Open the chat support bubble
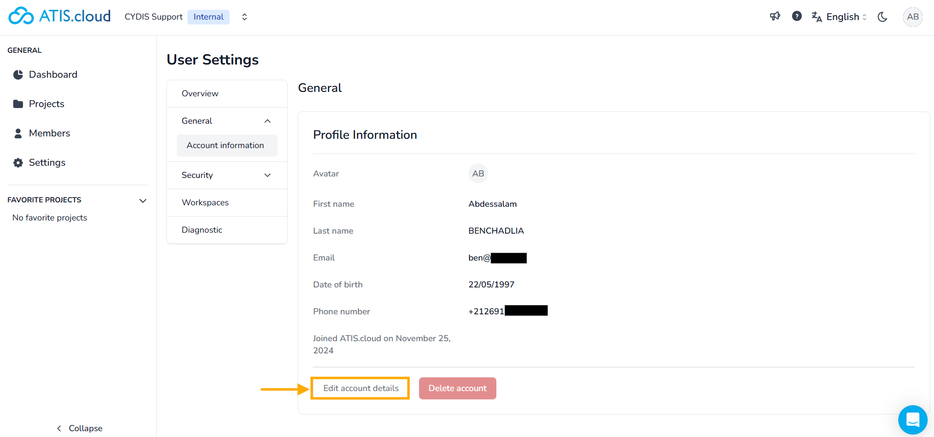Screen dimensions: 934x437 pos(912,419)
